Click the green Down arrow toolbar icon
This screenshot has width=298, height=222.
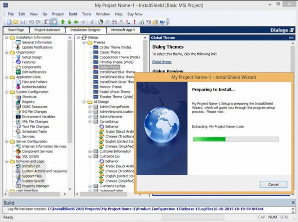(x=69, y=22)
